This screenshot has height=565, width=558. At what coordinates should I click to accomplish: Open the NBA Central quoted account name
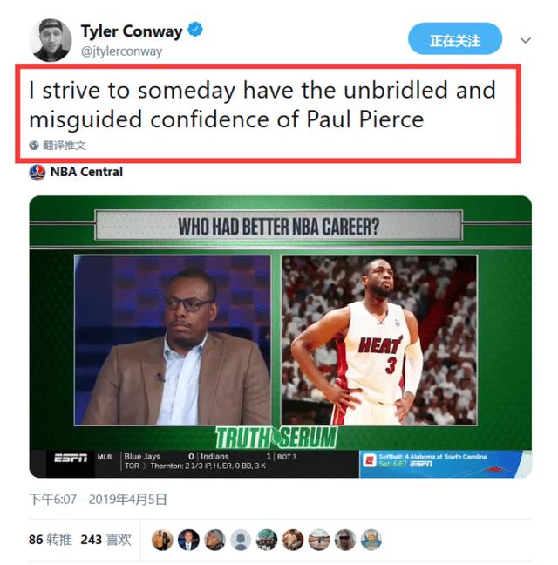[x=86, y=172]
